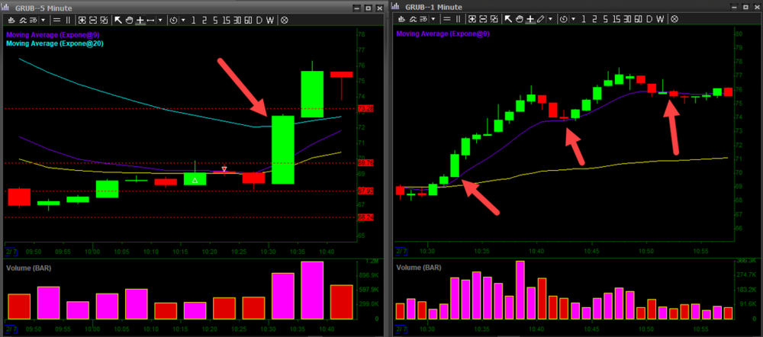Click the circled X icon in 1 Minute chart toolbar
This screenshot has width=763, height=337.
point(674,19)
